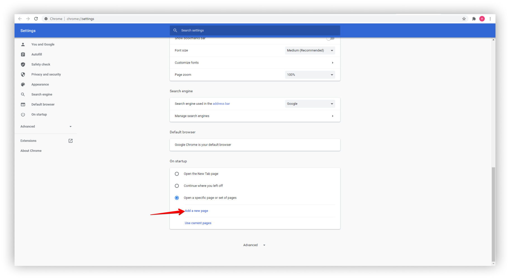Click into the Search settings field

[x=255, y=30]
